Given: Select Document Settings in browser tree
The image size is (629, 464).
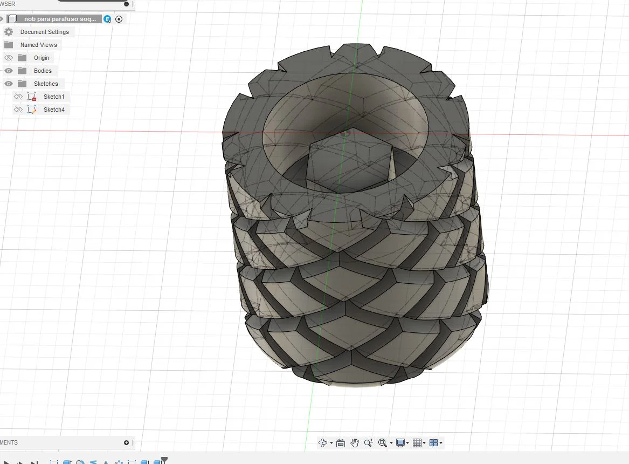Looking at the screenshot, I should [44, 32].
